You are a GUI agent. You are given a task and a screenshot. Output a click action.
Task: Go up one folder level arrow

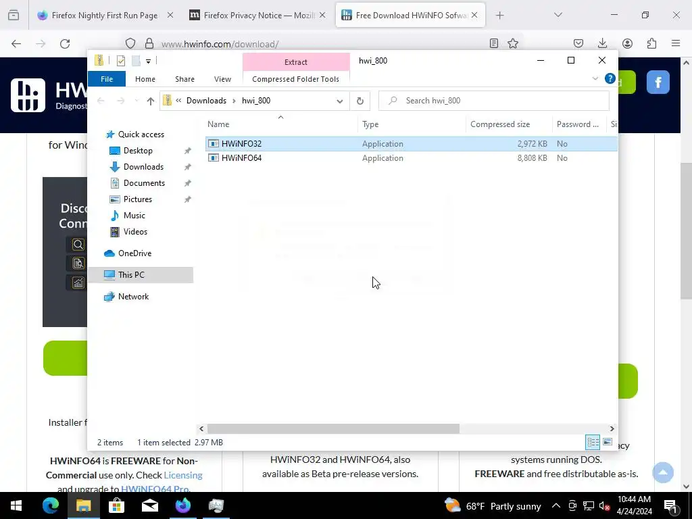151,101
